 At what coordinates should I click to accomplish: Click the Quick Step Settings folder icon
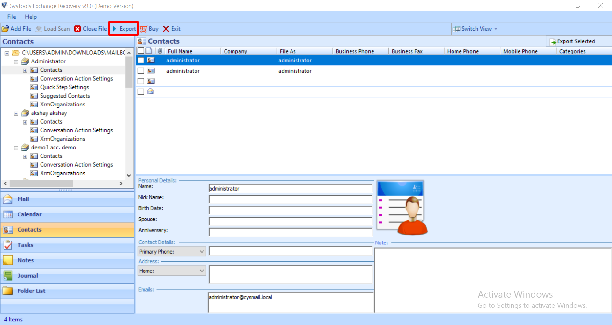click(34, 87)
